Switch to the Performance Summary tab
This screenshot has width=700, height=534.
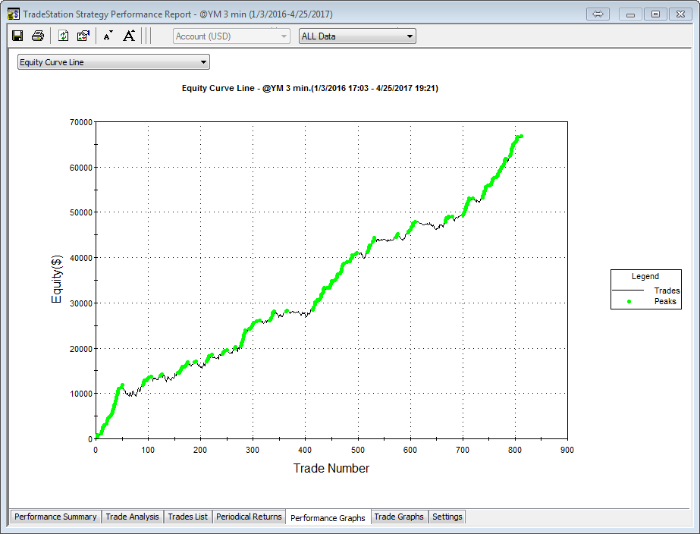point(55,517)
